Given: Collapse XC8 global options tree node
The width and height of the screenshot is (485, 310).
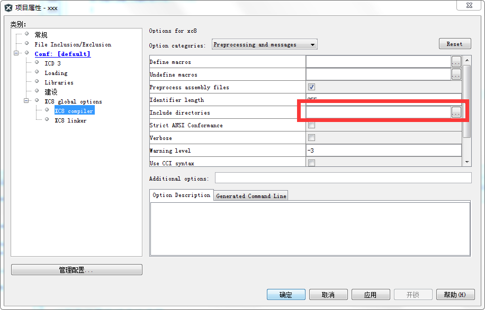Looking at the screenshot, I should coord(26,100).
